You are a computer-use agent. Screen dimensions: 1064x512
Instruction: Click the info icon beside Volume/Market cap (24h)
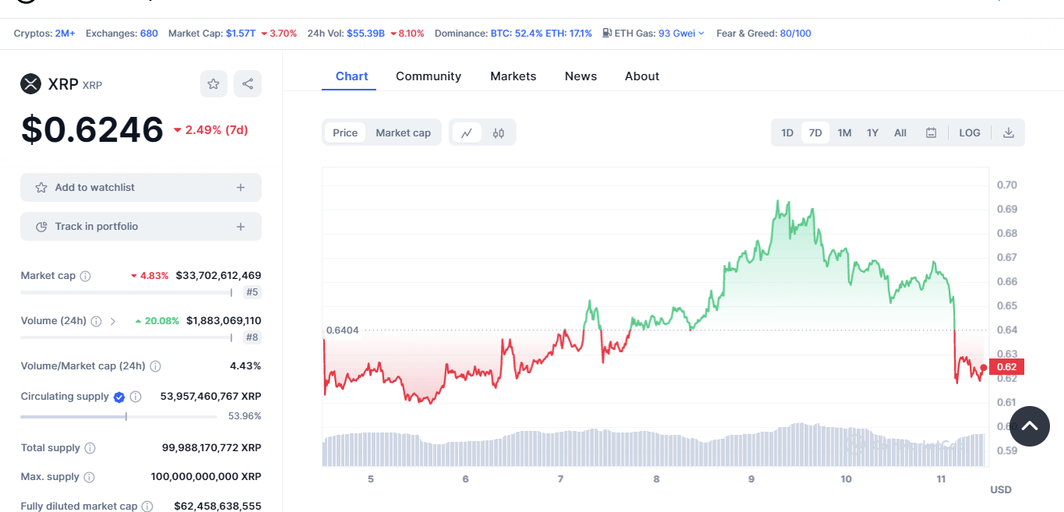click(x=155, y=366)
